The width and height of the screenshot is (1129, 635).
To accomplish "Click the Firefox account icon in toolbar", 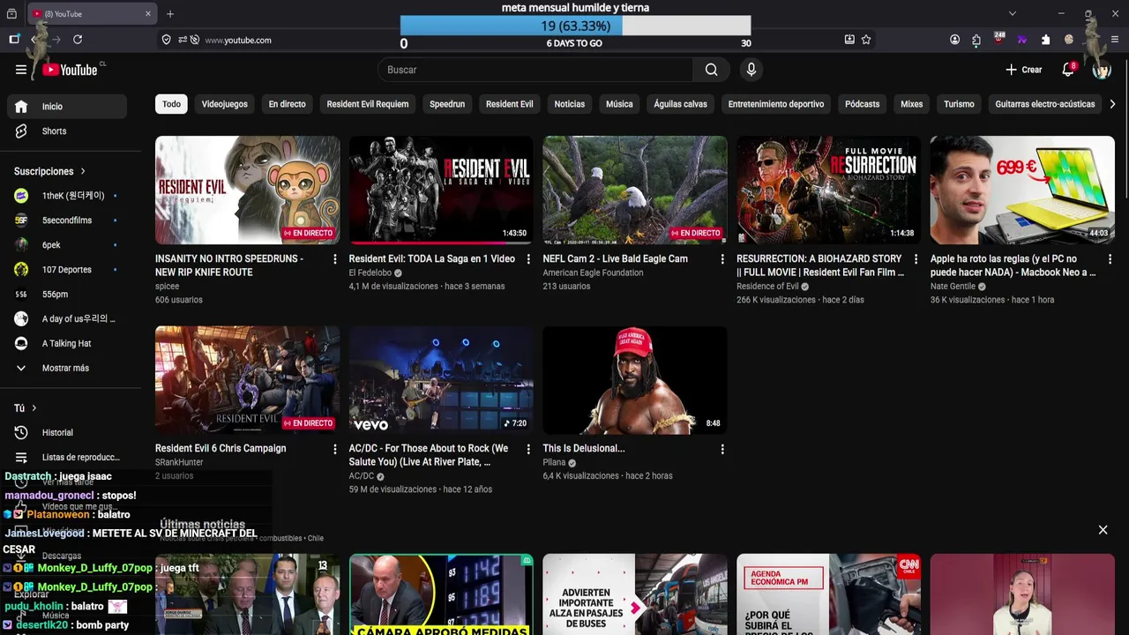I will 954,40.
